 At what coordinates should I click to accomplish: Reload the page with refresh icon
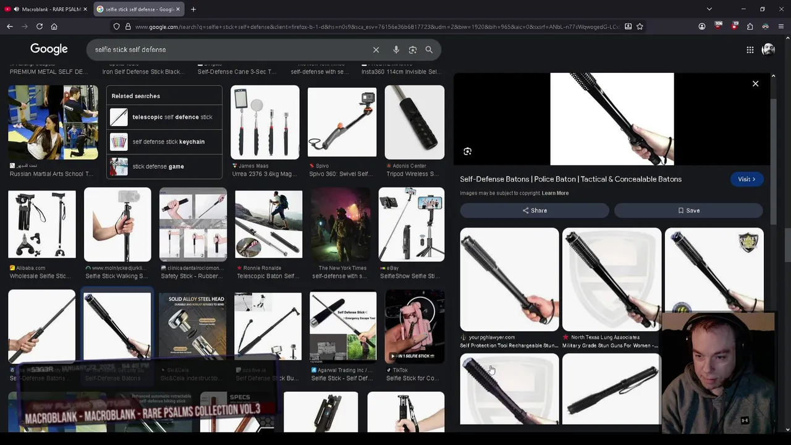click(x=40, y=27)
